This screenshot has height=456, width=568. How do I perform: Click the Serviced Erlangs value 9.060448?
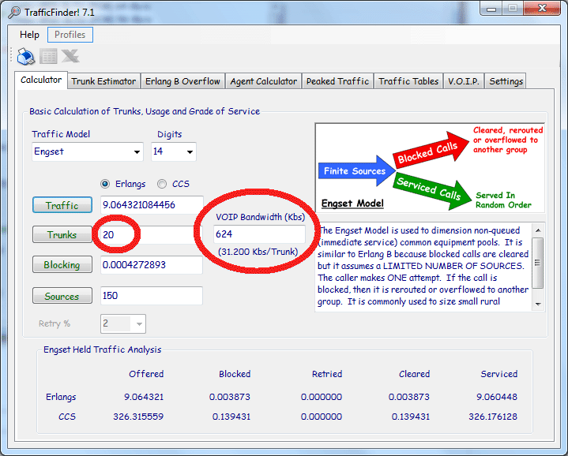pos(497,397)
